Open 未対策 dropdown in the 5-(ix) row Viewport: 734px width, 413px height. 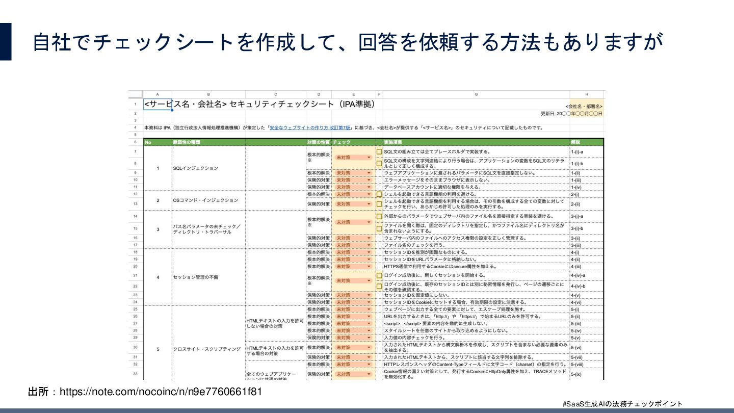pyautogui.click(x=353, y=375)
